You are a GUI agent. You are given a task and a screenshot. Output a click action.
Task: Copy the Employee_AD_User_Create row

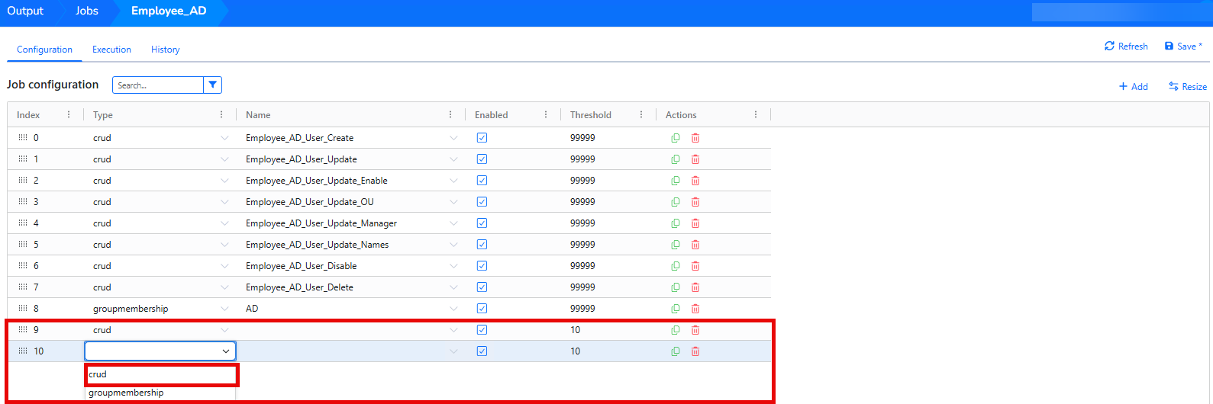tap(676, 138)
